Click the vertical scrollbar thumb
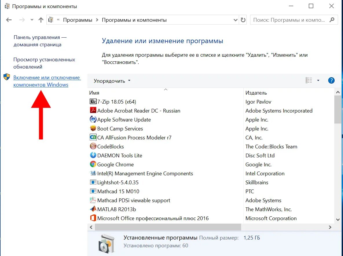This screenshot has width=343, height=256. point(338,110)
